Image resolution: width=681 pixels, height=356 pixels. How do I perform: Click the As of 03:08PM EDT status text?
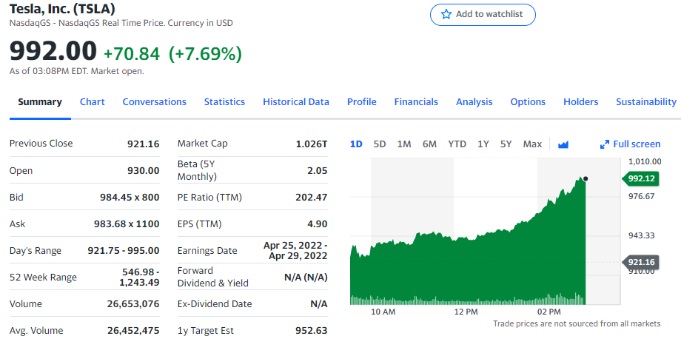(76, 71)
